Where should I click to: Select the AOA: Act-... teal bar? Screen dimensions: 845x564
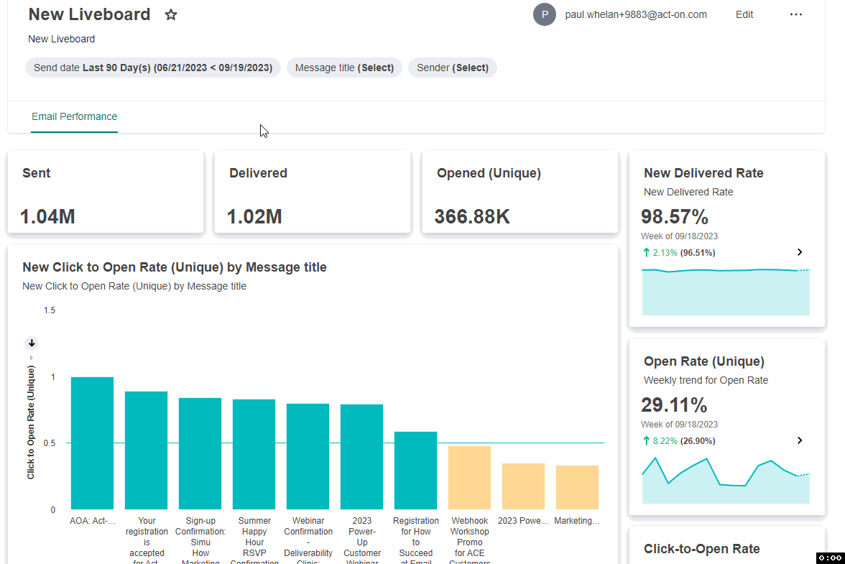[92, 443]
